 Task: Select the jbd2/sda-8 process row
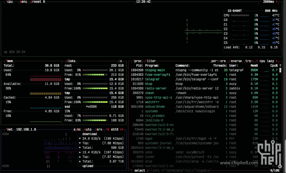[204, 120]
